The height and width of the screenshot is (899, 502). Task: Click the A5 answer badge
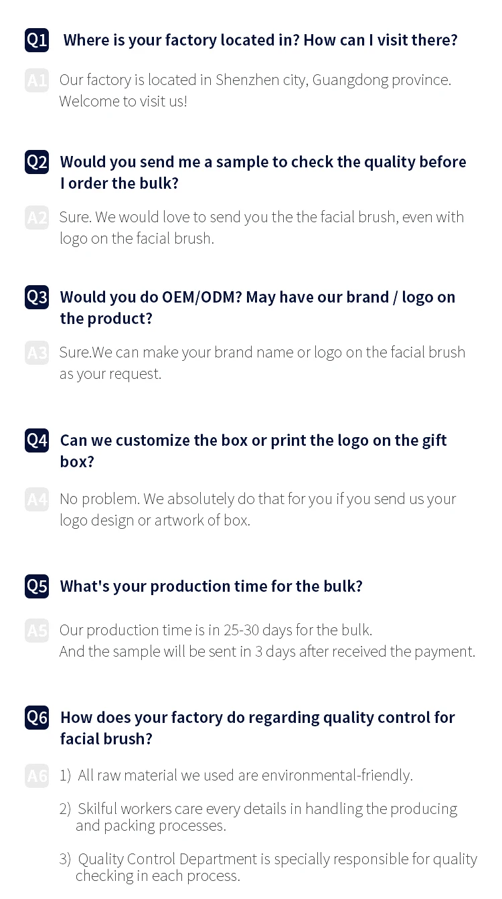(x=37, y=631)
